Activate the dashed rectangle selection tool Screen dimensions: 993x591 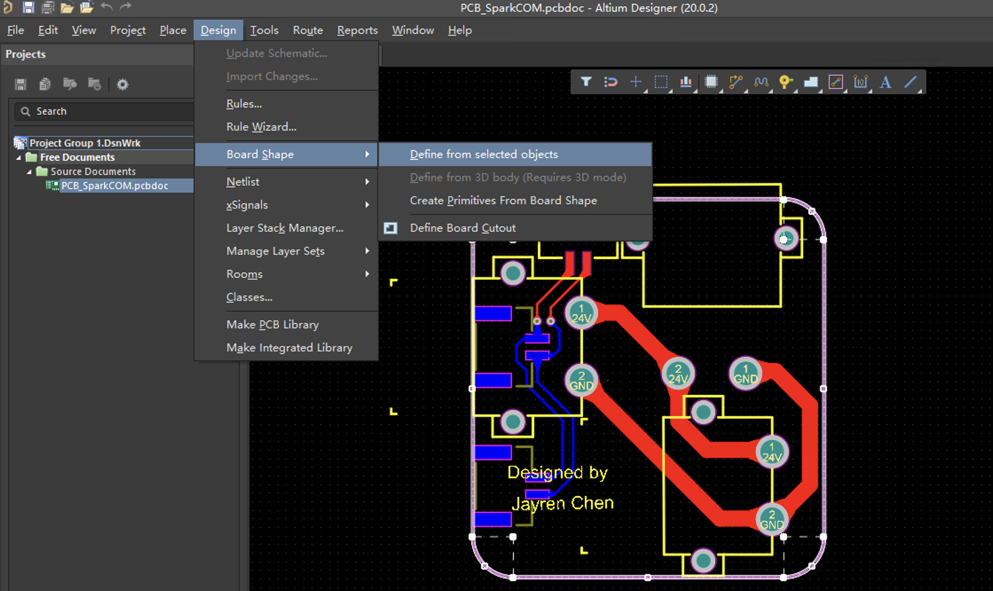coord(661,82)
